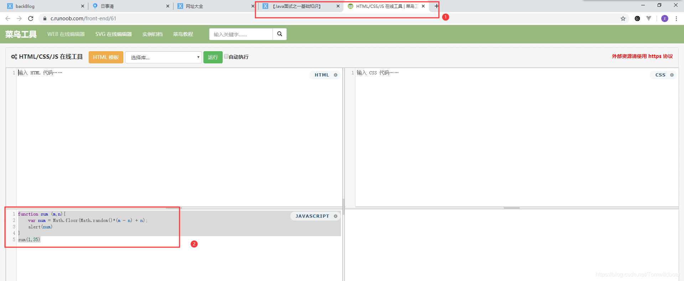The height and width of the screenshot is (281, 684).
Task: Search with the magnifier button
Action: (x=280, y=34)
